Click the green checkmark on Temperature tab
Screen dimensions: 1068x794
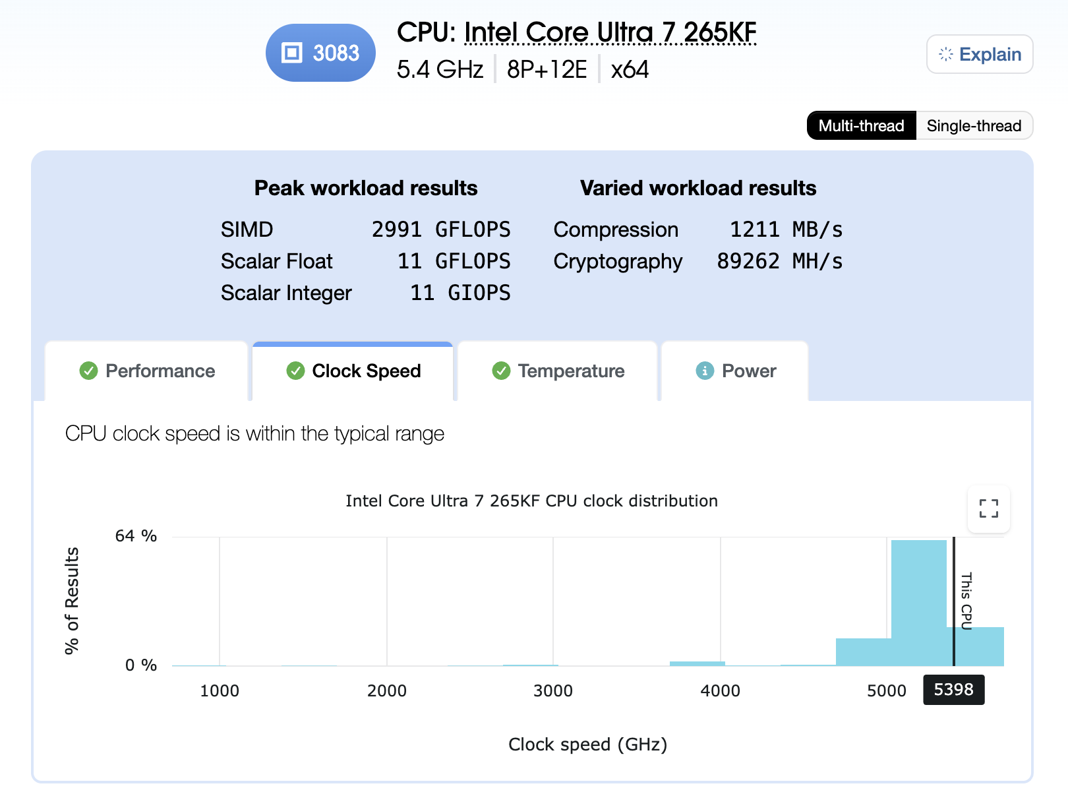[x=501, y=371]
